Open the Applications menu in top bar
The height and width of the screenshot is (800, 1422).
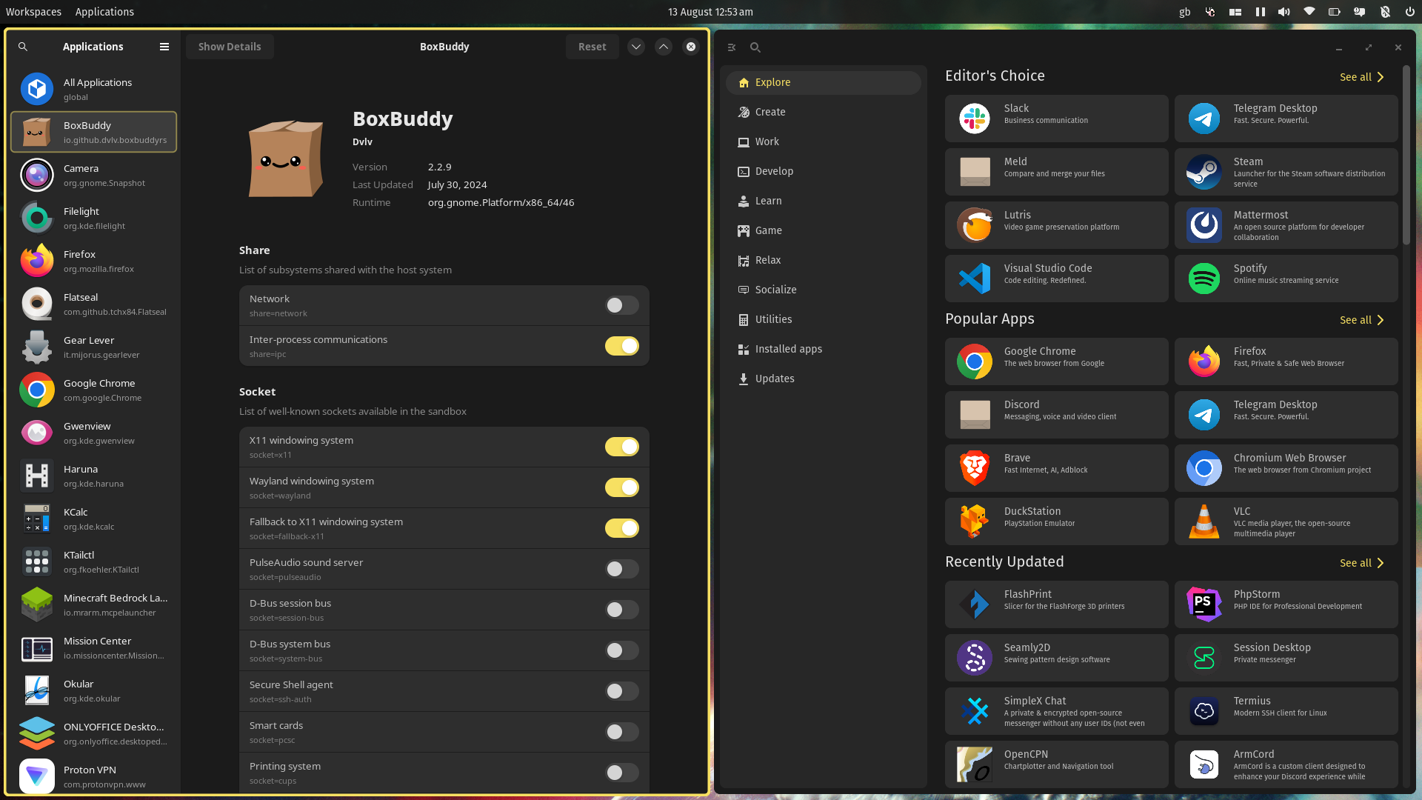coord(104,12)
